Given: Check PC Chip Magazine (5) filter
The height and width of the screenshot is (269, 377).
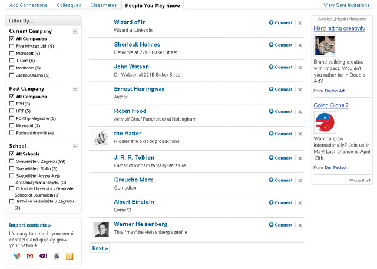Looking at the screenshot, I should (x=11, y=118).
